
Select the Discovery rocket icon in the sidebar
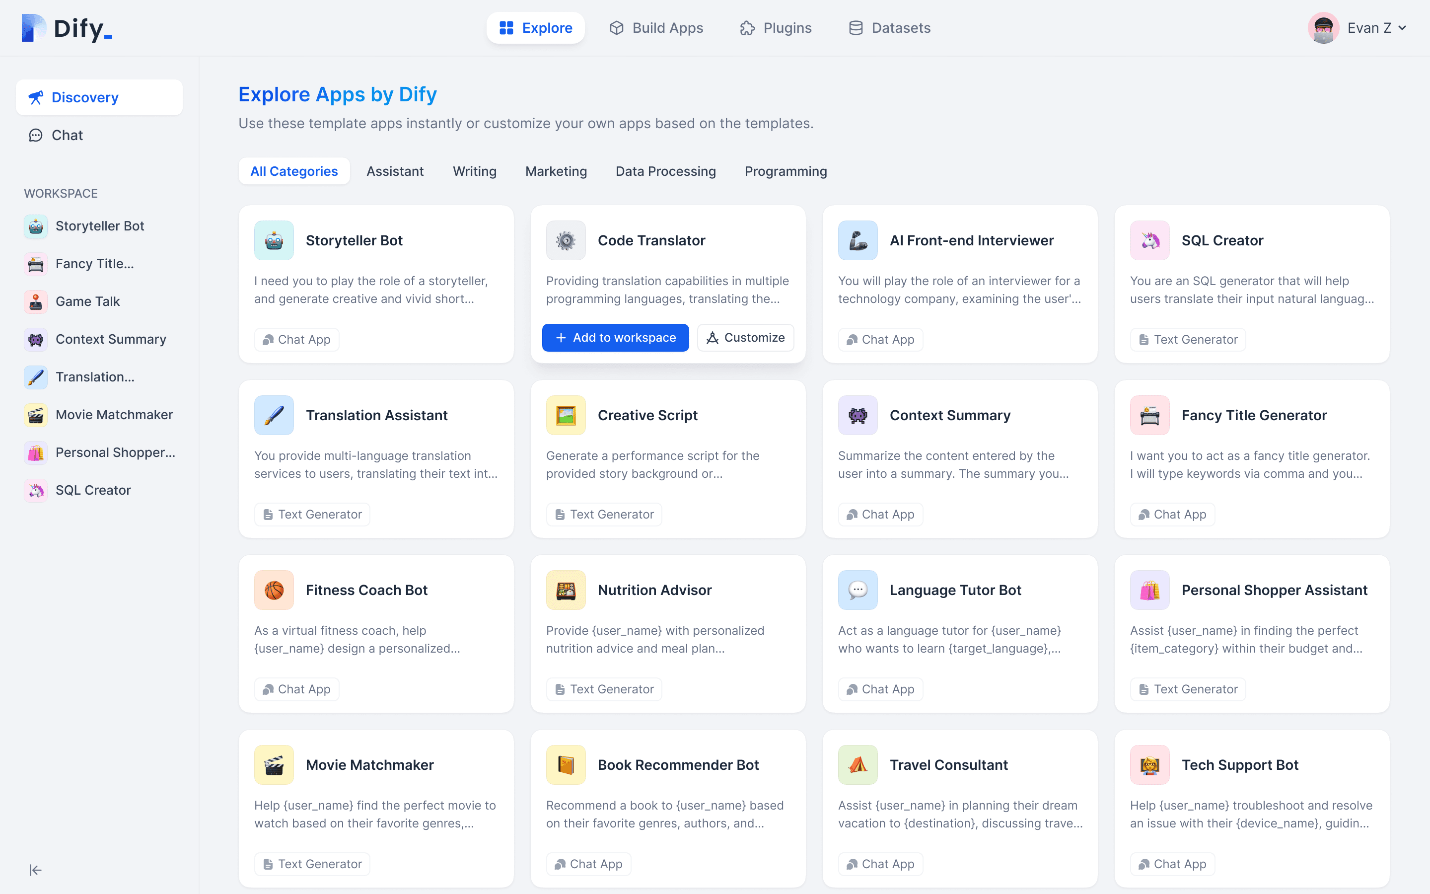(35, 97)
